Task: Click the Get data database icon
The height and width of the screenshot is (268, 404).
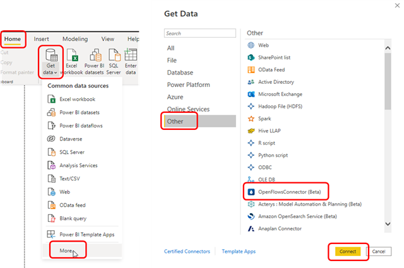Action: coord(49,57)
